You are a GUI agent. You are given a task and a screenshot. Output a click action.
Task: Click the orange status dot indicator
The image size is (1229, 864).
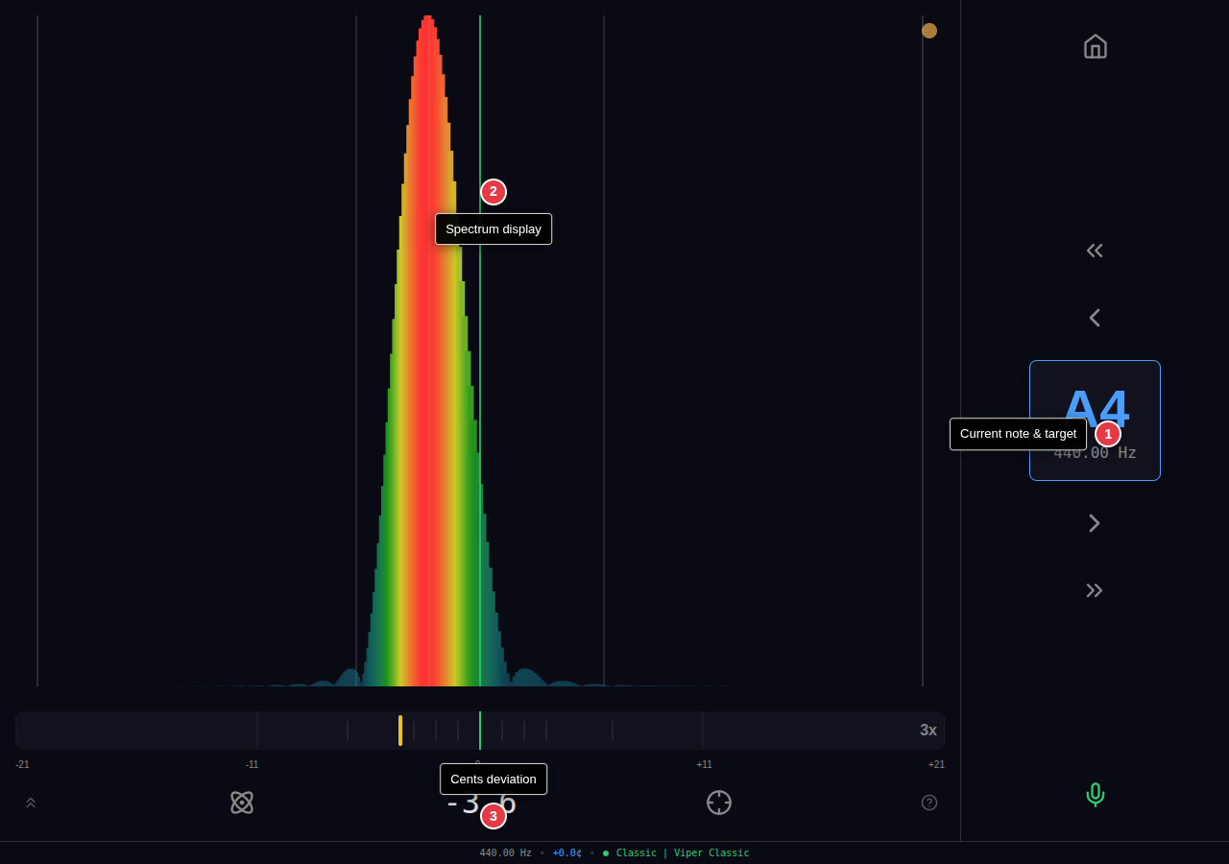[928, 30]
